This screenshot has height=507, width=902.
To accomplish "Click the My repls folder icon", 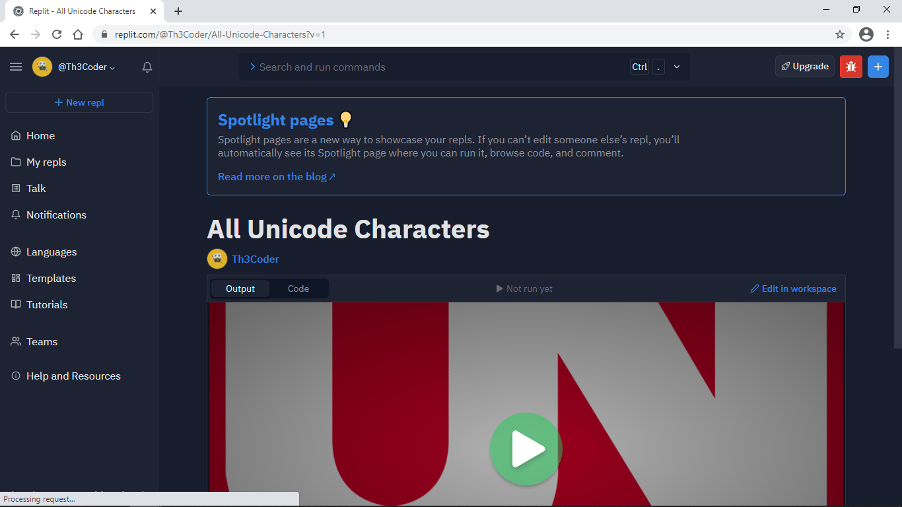I will coord(16,162).
